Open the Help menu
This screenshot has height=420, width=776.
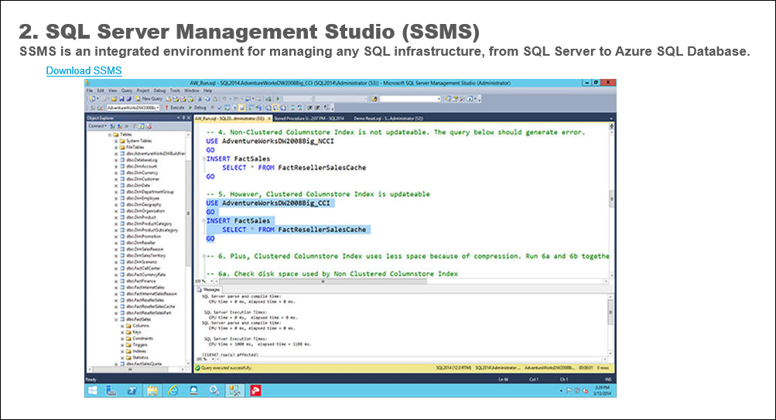point(208,90)
